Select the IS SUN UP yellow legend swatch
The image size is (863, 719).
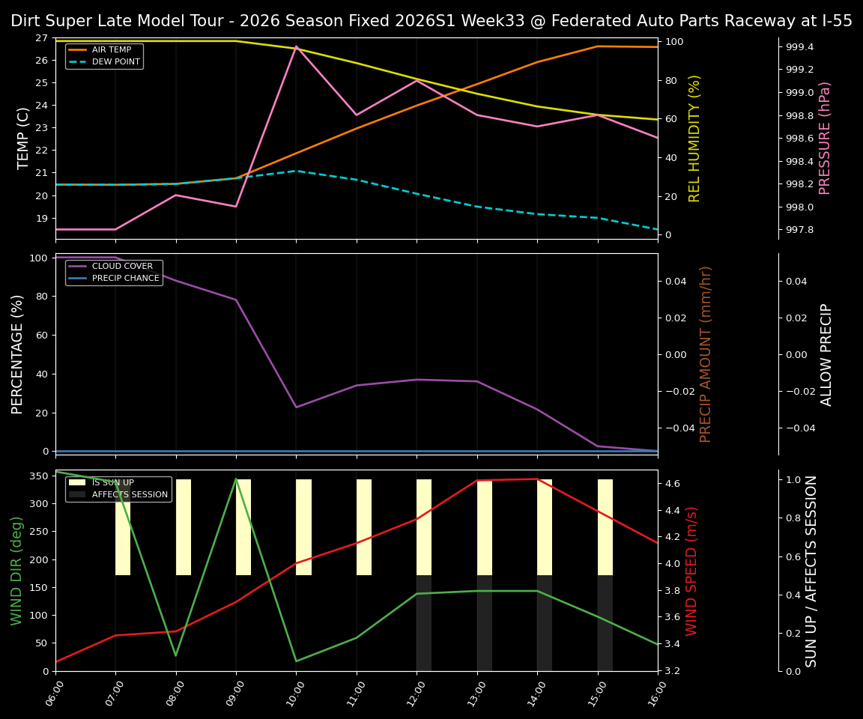pyautogui.click(x=77, y=482)
